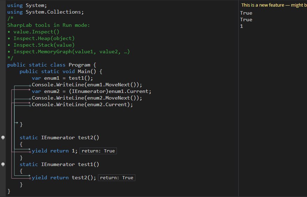Click the flow circle before enum1.MoveNext line

[x=31, y=85]
